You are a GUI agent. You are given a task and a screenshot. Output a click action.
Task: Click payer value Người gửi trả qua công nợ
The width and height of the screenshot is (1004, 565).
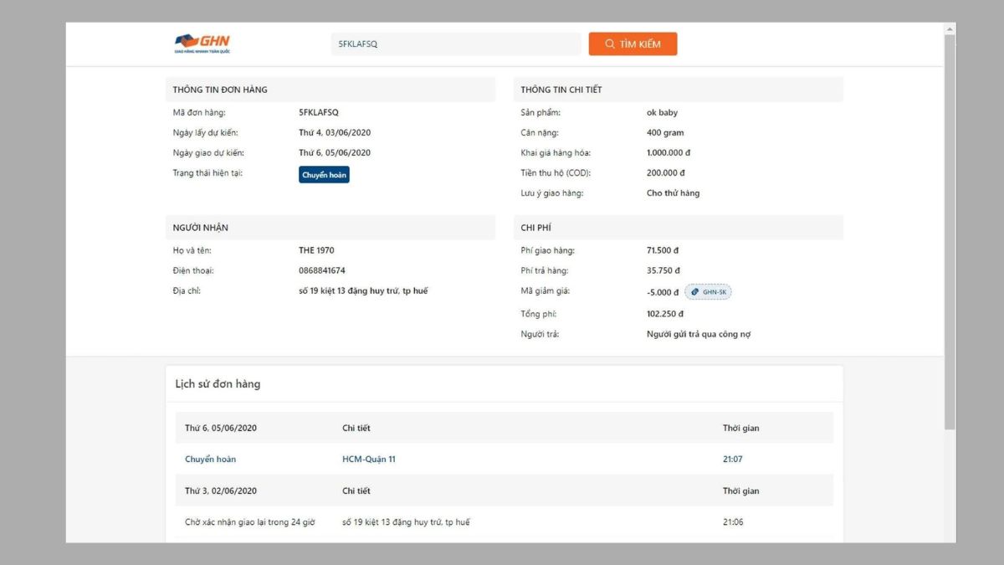click(699, 334)
